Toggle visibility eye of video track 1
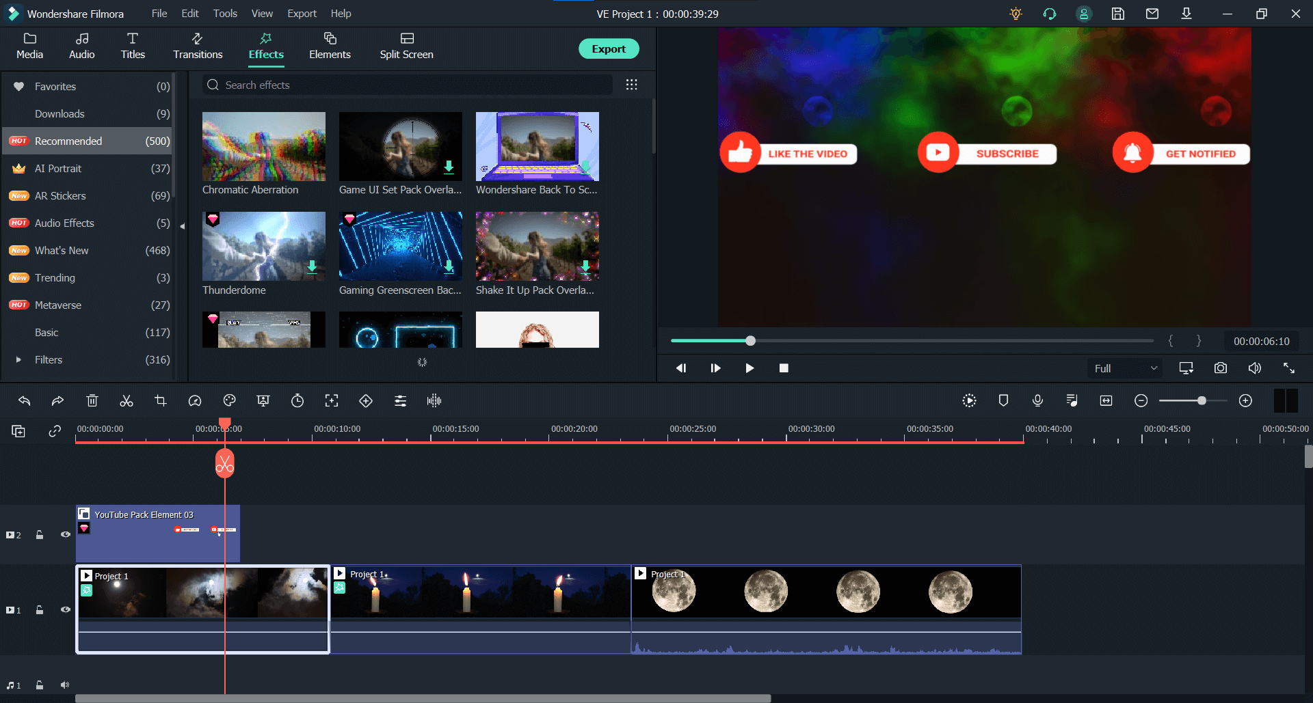Viewport: 1313px width, 703px height. (66, 610)
